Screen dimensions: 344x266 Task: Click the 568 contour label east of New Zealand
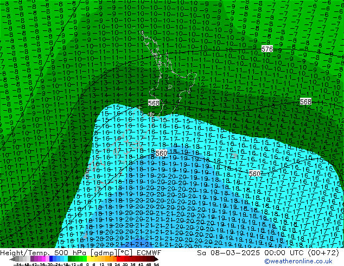(305, 102)
